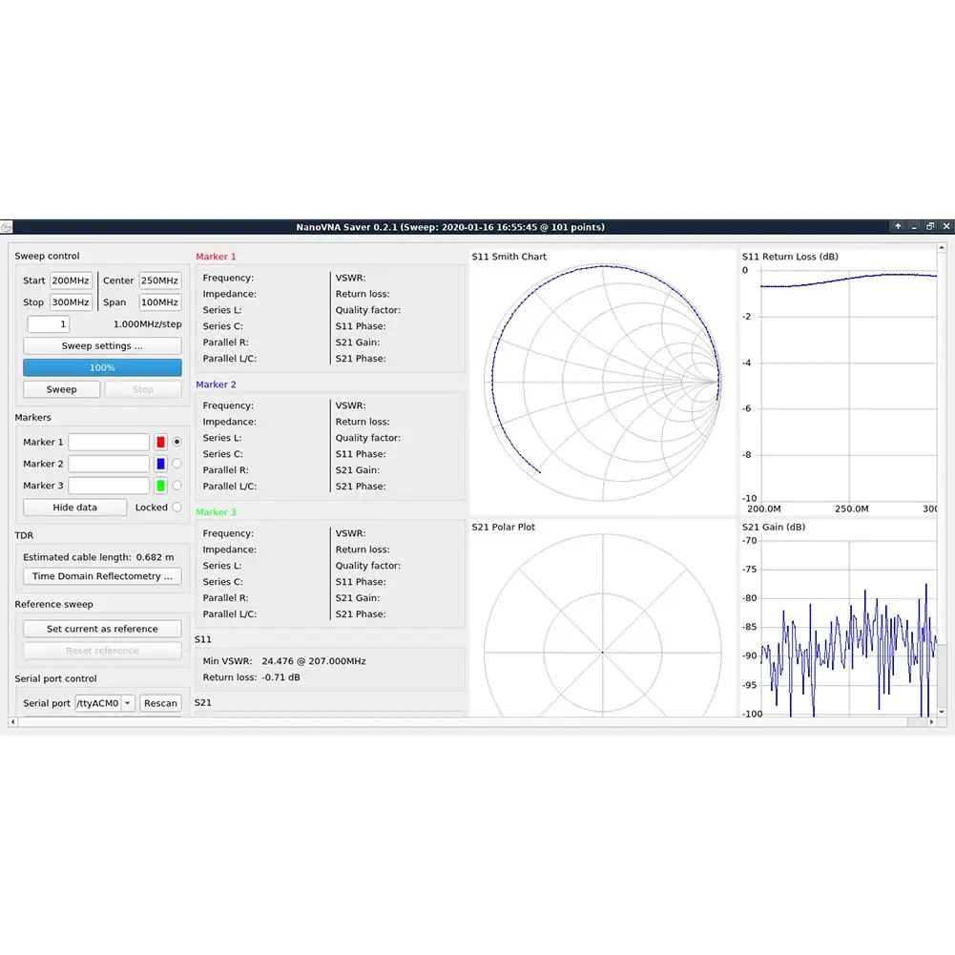Click the green Marker 3 heading

pyautogui.click(x=216, y=513)
